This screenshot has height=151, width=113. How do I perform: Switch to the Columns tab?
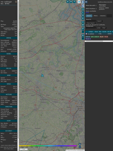103,16
